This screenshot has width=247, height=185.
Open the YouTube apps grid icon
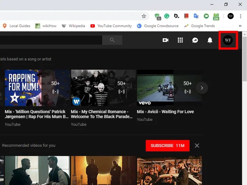point(180,40)
